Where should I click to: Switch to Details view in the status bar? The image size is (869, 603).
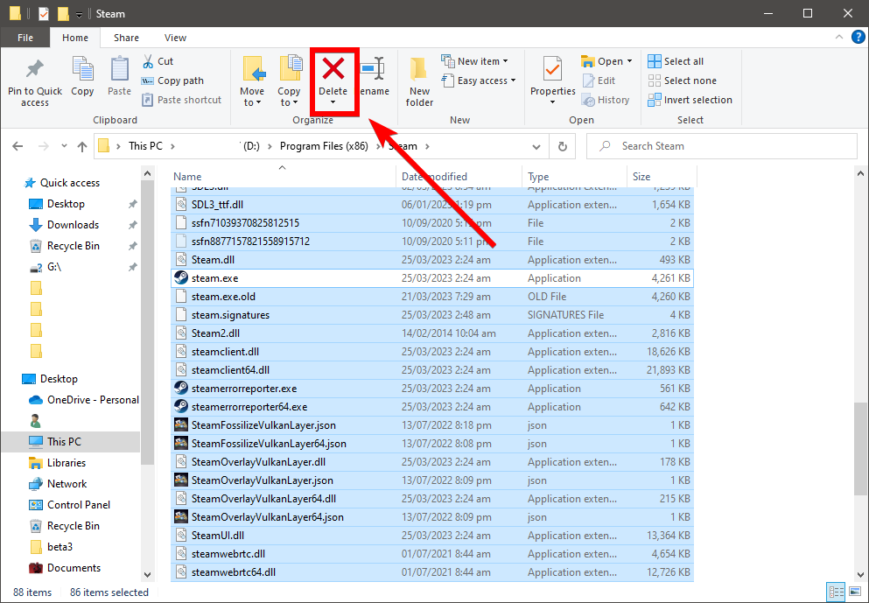pos(836,592)
